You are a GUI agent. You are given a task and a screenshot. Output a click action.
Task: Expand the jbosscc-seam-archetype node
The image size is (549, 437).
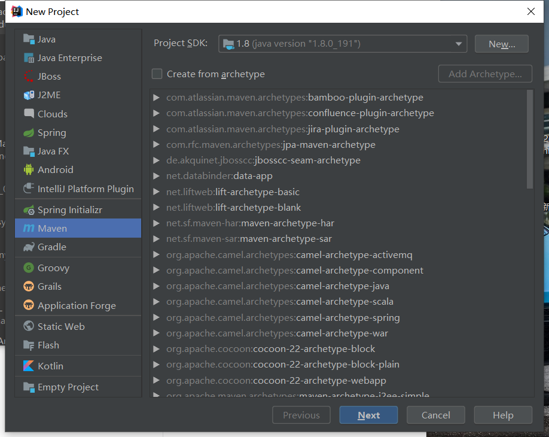tap(157, 160)
